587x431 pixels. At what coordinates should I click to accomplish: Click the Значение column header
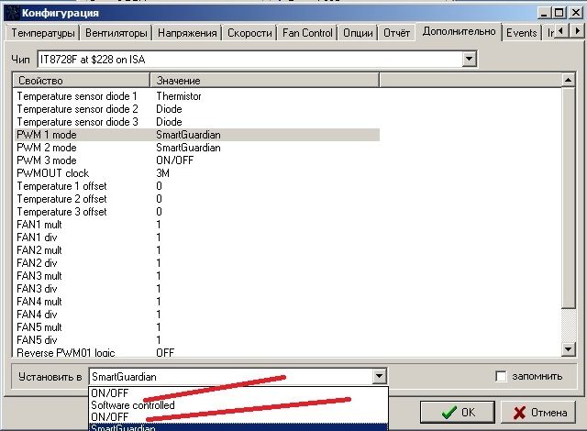click(266, 82)
